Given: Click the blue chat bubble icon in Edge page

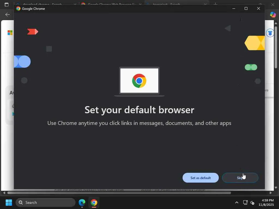Looking at the screenshot, I should [x=270, y=33].
